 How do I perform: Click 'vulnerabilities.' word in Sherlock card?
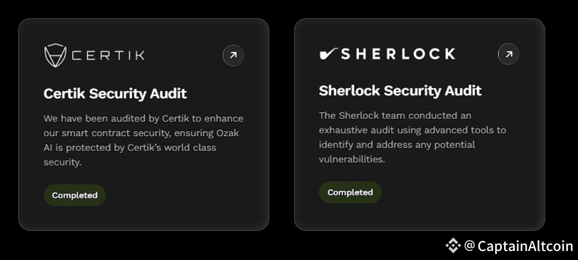tap(352, 159)
